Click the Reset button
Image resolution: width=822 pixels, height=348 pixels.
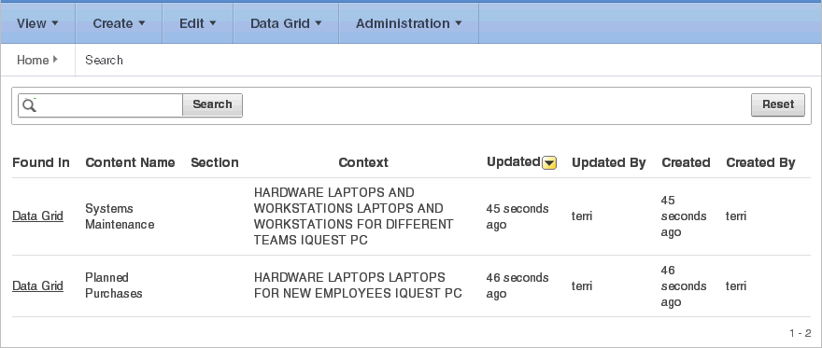click(778, 104)
